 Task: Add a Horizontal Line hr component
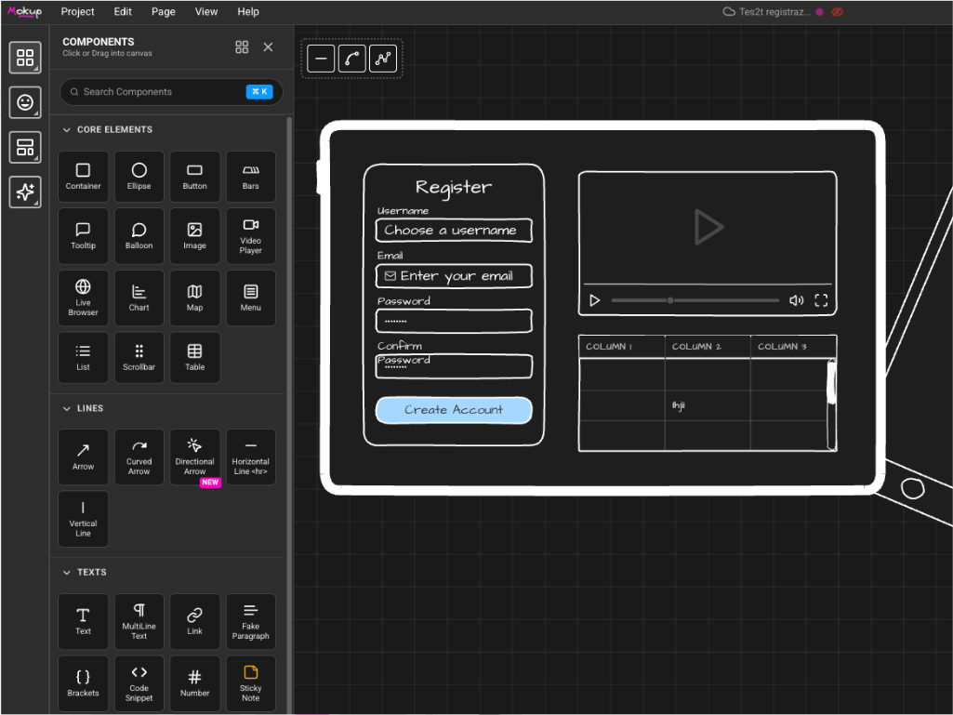coord(250,457)
